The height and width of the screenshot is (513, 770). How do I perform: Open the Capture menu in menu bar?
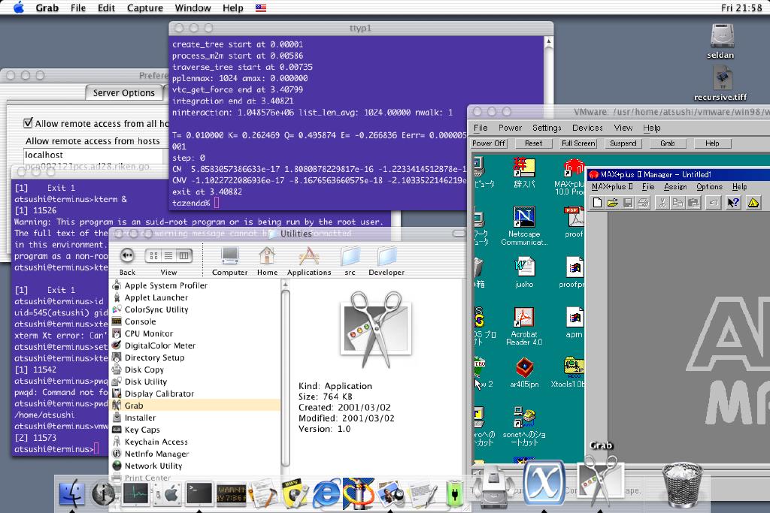pyautogui.click(x=145, y=8)
